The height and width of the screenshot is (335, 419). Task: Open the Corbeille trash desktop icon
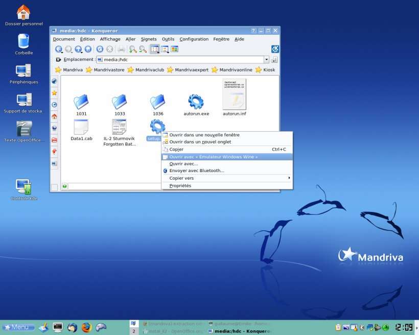[24, 44]
